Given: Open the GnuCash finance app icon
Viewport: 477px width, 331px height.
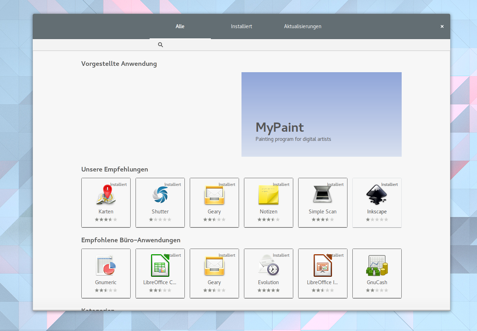Looking at the screenshot, I should 377,266.
